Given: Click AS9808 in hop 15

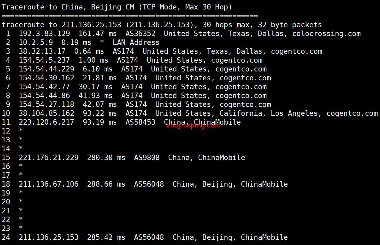Looking at the screenshot, I should tap(147, 158).
